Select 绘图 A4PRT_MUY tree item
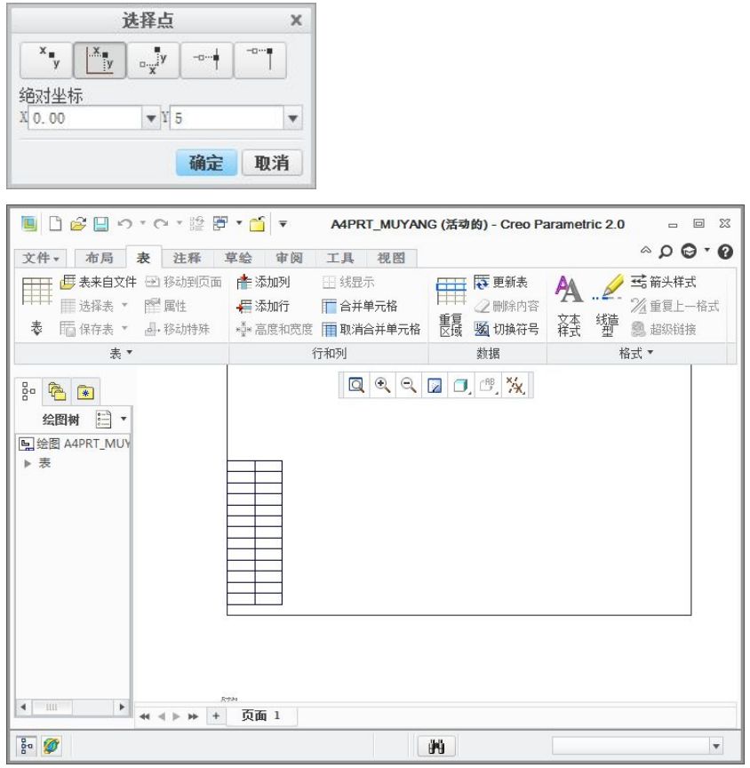The height and width of the screenshot is (768, 750). (75, 444)
